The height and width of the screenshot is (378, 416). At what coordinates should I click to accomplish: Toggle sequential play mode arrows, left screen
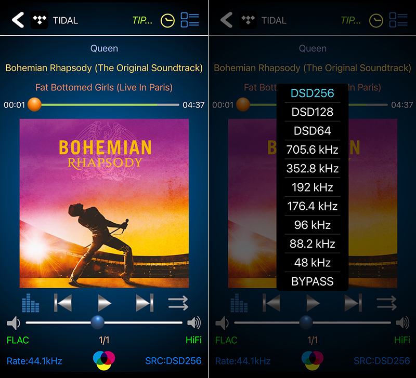coord(178,303)
